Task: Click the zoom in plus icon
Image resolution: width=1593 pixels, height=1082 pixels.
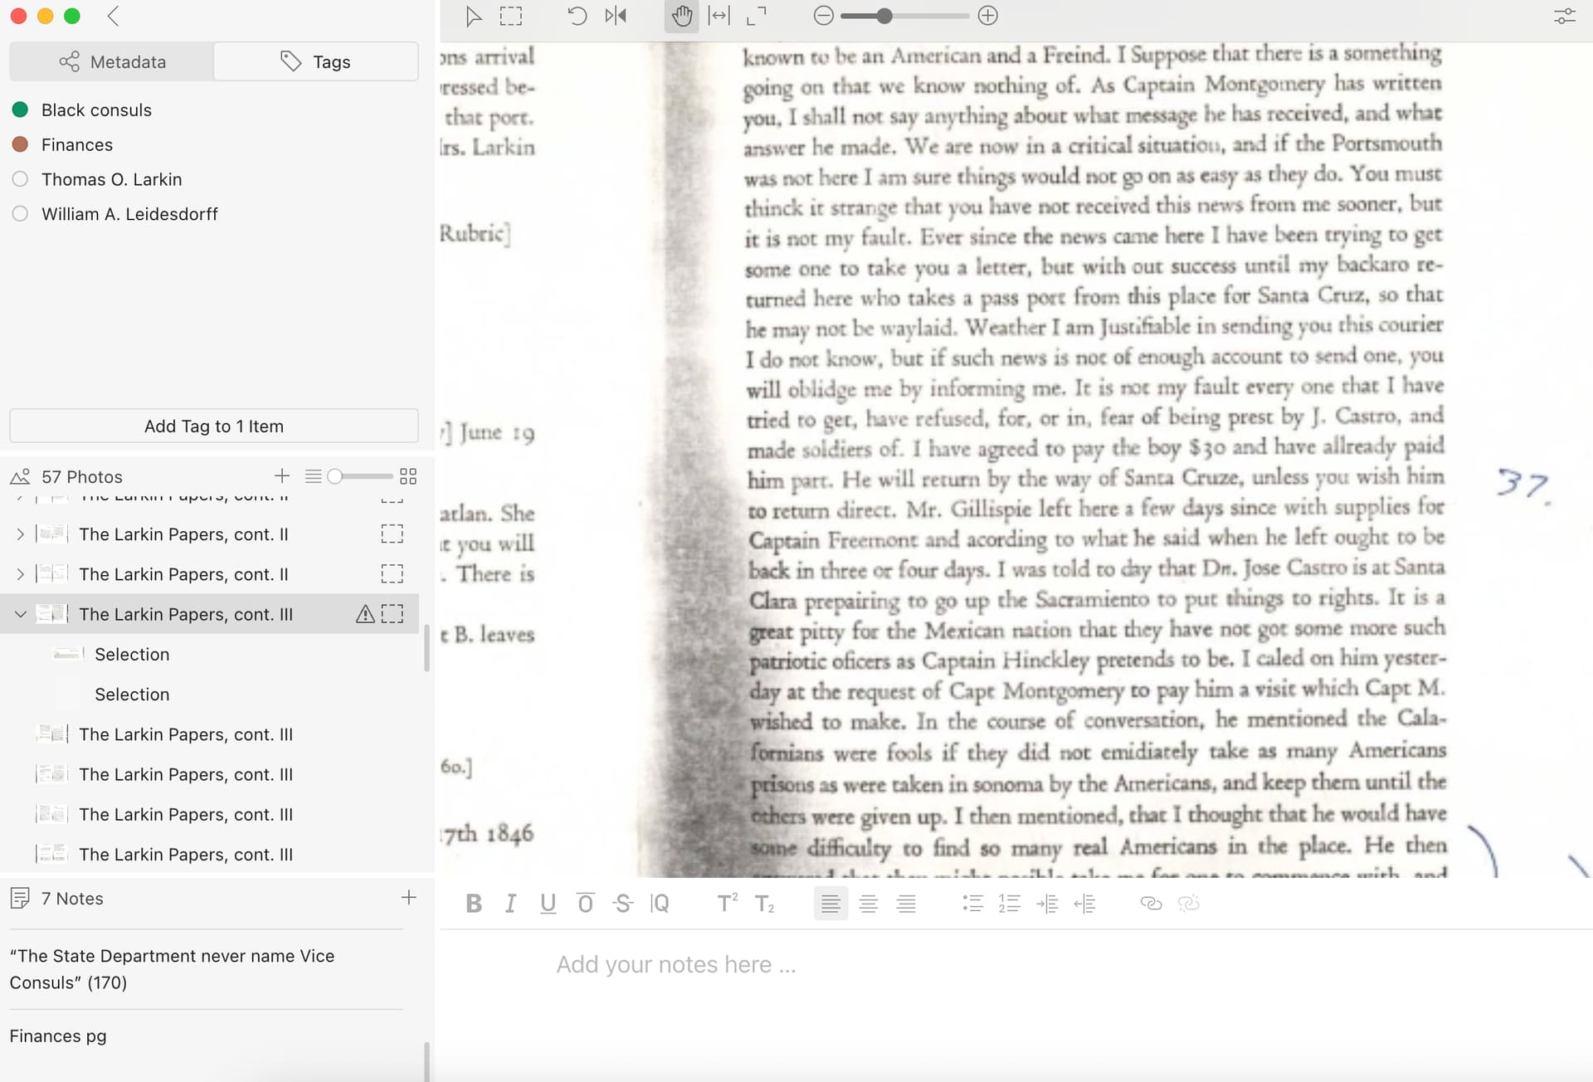Action: coord(987,16)
